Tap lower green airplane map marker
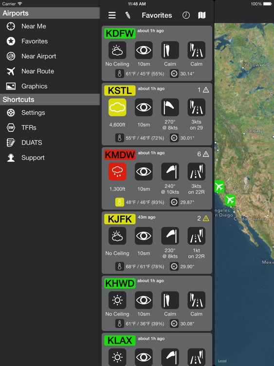 [230, 200]
